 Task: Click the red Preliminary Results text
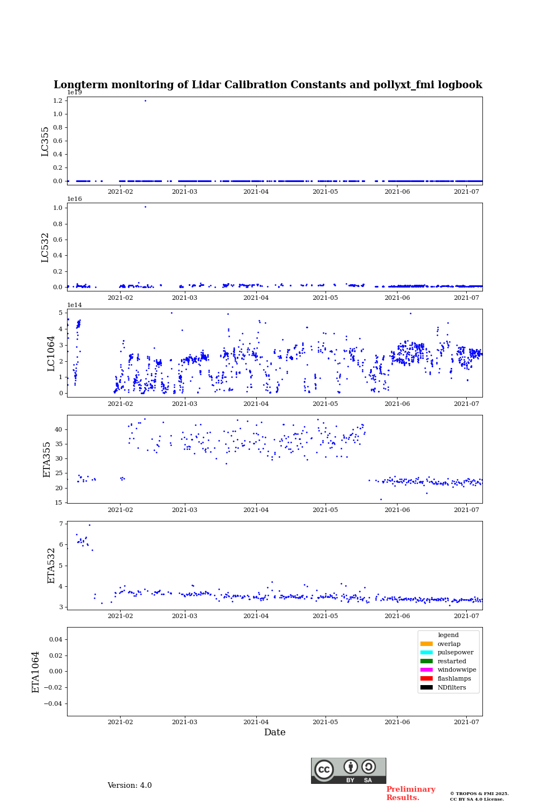410,793
